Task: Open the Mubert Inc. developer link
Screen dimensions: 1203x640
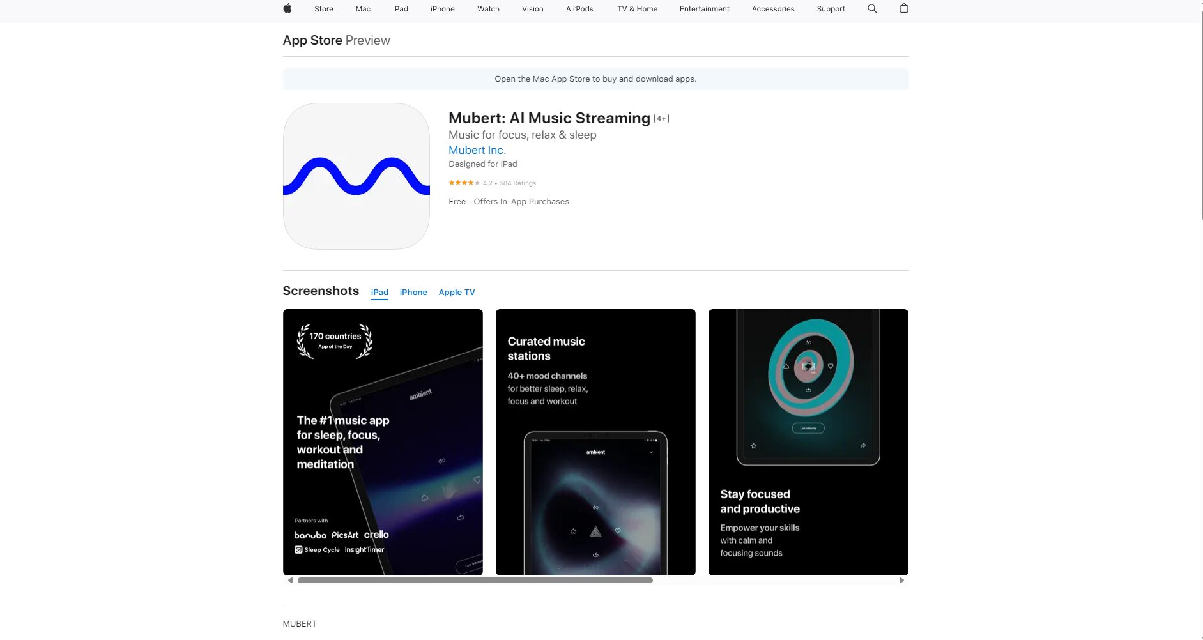Action: [477, 150]
